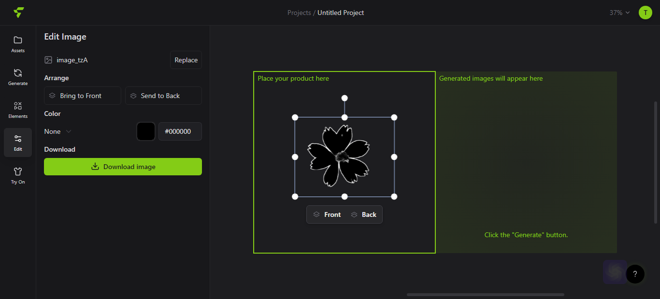Click the Projects breadcrumb link

(x=299, y=13)
